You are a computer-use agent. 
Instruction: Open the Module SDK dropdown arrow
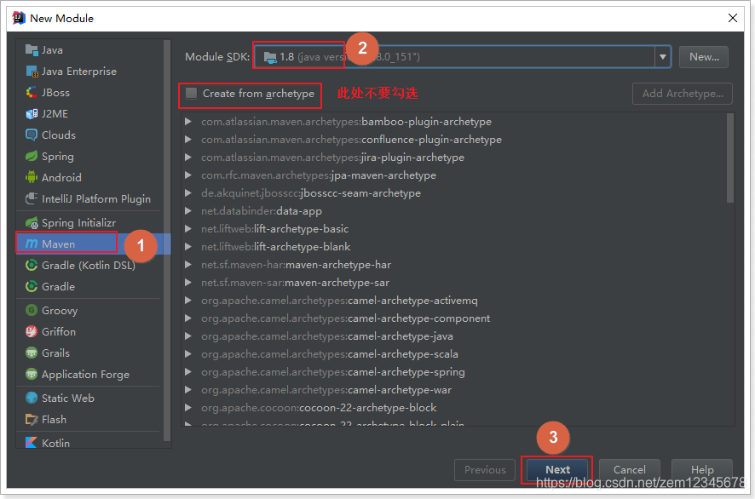point(663,57)
